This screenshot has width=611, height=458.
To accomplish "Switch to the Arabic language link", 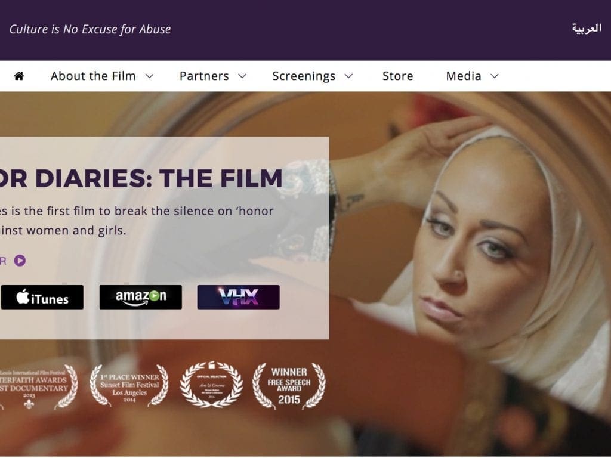I will tap(587, 29).
